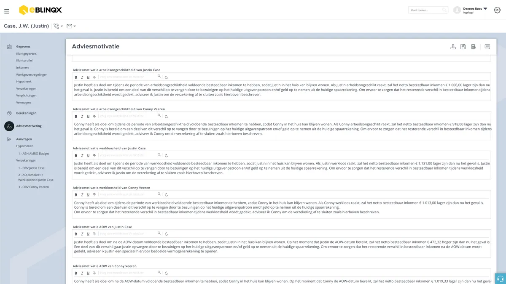Open the phone dropdown next to client name

click(x=58, y=26)
